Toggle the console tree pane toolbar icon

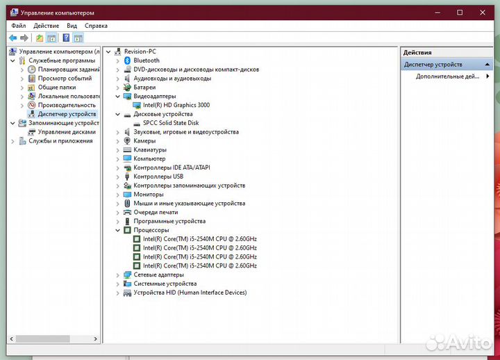51,38
